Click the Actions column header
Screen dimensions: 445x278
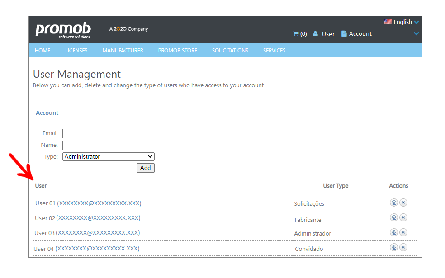[398, 186]
